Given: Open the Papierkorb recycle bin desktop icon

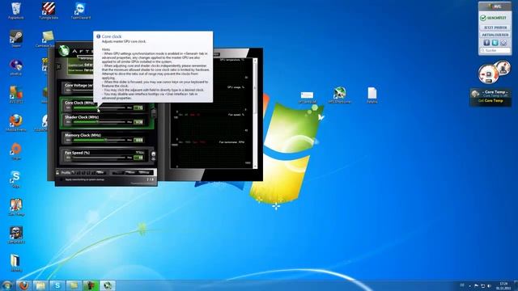Looking at the screenshot, I should click(15, 11).
